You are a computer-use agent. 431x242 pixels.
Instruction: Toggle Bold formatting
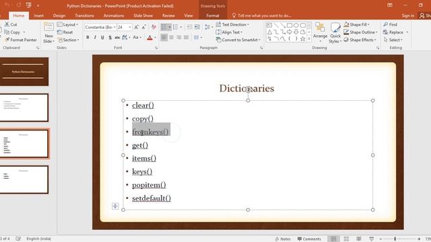(x=88, y=38)
